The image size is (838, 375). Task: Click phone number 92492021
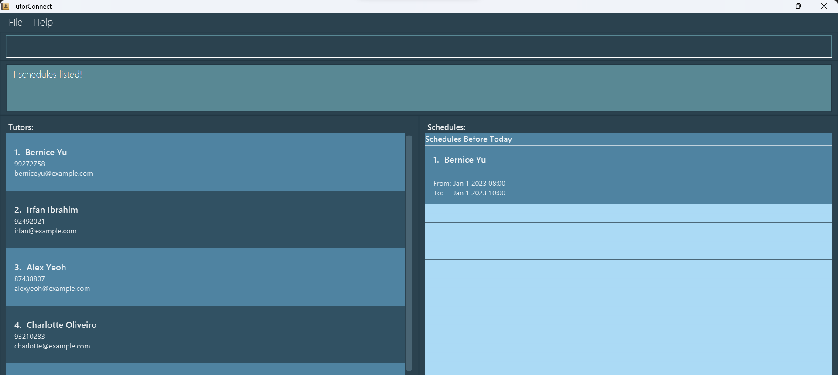point(30,222)
